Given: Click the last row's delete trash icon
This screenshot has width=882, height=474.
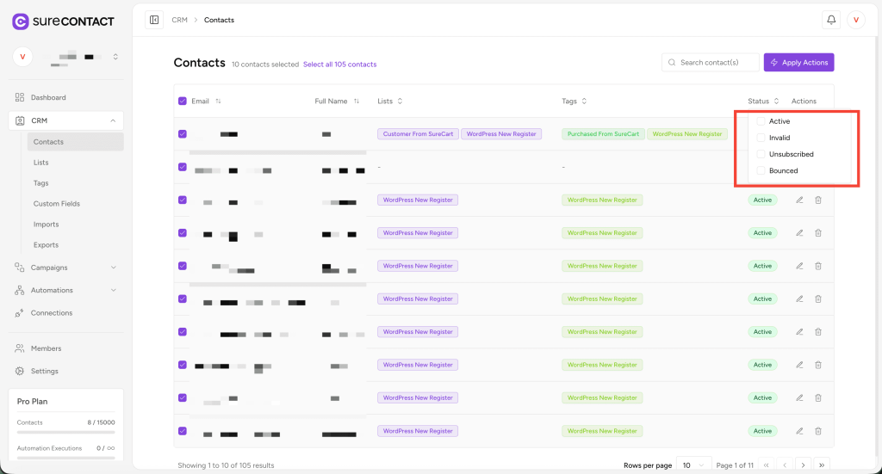Looking at the screenshot, I should click(x=818, y=431).
